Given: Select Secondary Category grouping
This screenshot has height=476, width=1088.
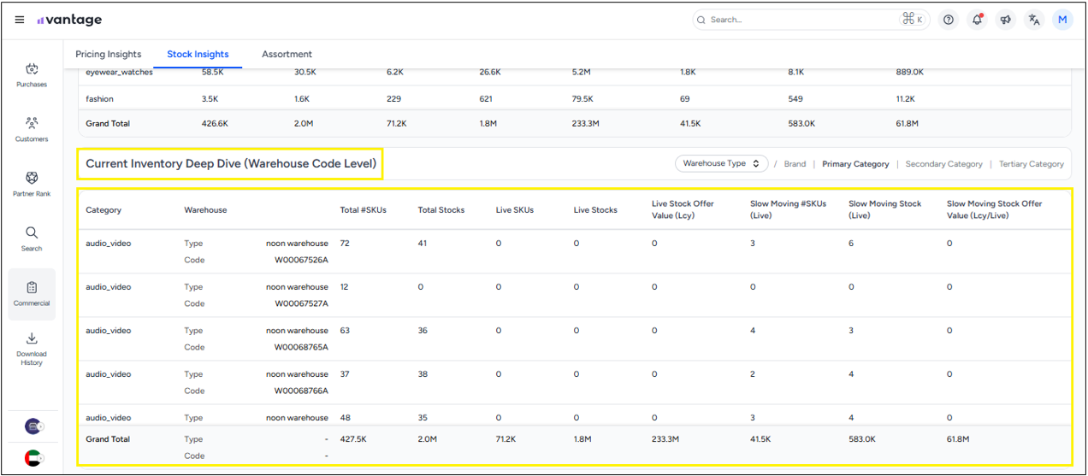Looking at the screenshot, I should (943, 164).
